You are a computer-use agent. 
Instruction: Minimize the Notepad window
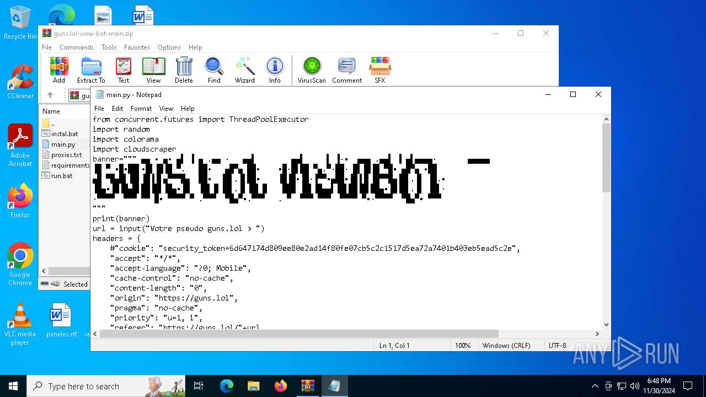click(x=548, y=95)
